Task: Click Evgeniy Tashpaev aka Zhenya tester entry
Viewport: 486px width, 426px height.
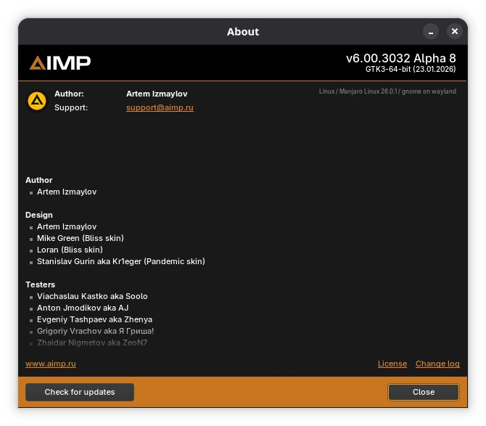Action: (x=94, y=319)
